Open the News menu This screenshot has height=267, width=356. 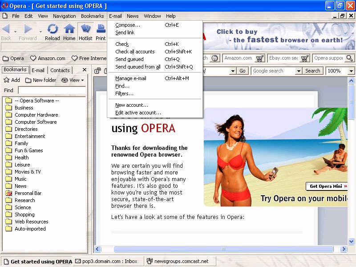[133, 16]
